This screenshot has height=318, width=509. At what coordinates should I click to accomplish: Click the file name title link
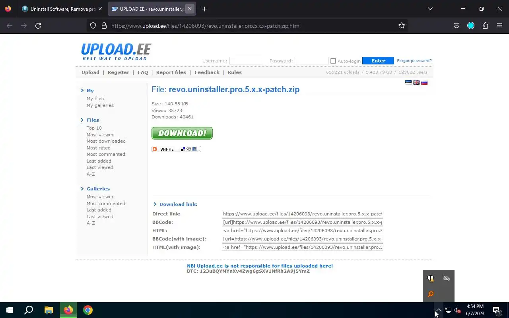point(234,89)
